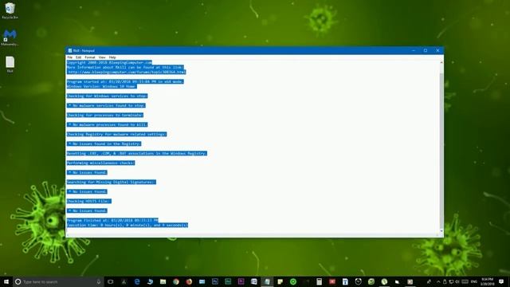Click the "No malware services found to stop." line
The width and height of the screenshot is (510, 287).
[x=106, y=105]
